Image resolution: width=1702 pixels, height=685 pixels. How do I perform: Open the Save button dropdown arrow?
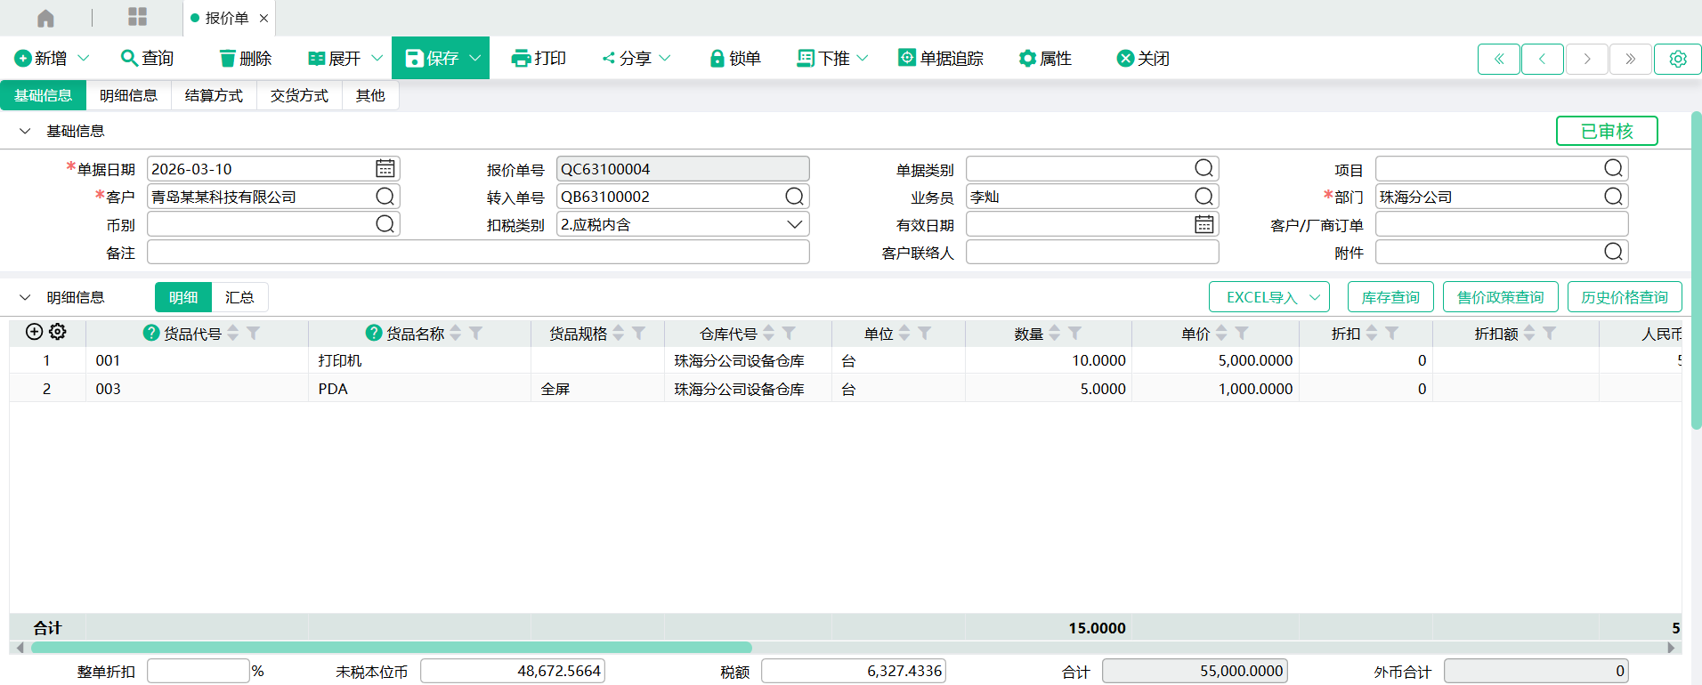click(475, 59)
